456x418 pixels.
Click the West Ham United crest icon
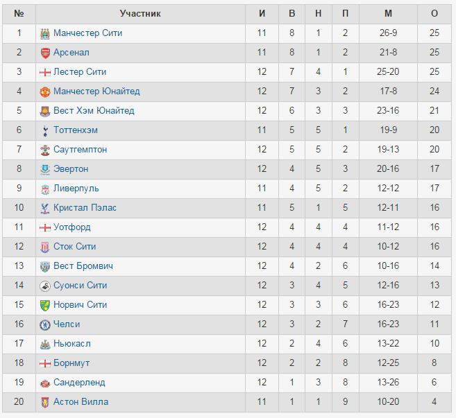(45, 111)
